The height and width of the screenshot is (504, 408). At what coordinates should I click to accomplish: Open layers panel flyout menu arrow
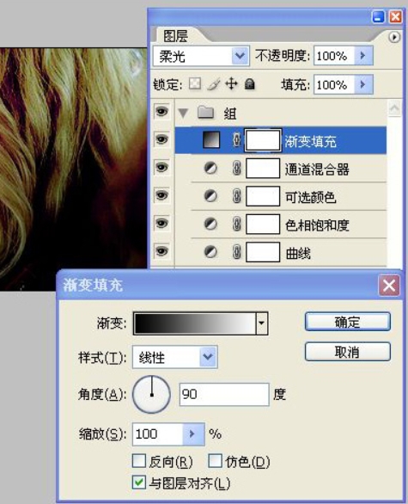point(394,37)
